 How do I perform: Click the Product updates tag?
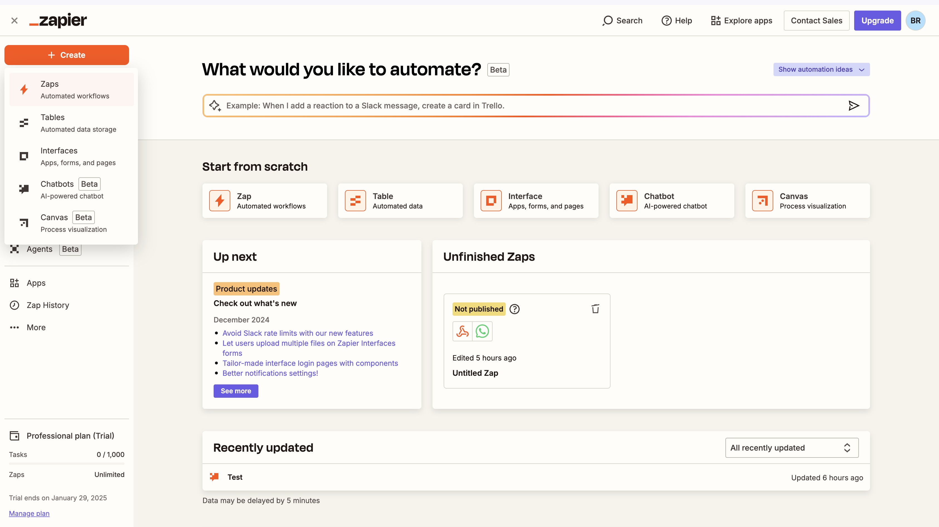[x=246, y=289]
